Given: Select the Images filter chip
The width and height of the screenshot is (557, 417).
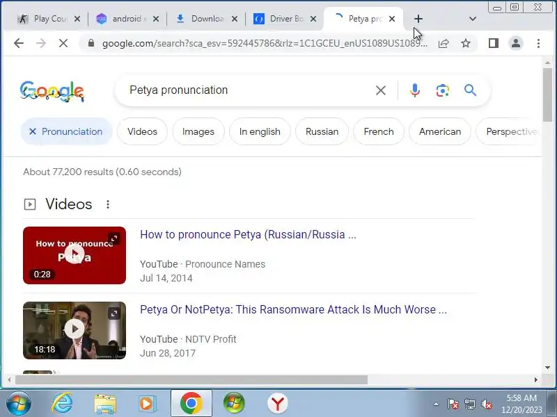Looking at the screenshot, I should [x=198, y=131].
